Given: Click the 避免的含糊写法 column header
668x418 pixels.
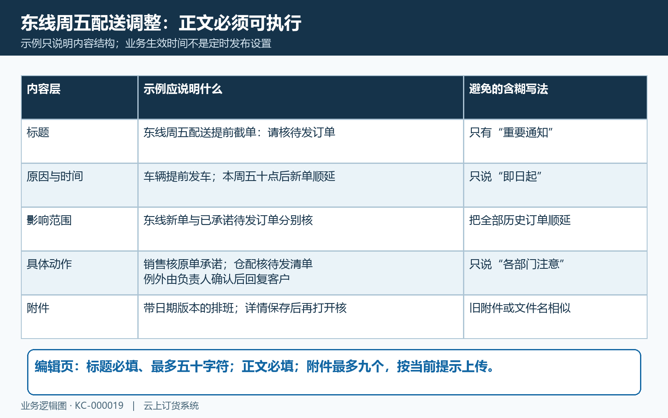Looking at the screenshot, I should [x=555, y=97].
